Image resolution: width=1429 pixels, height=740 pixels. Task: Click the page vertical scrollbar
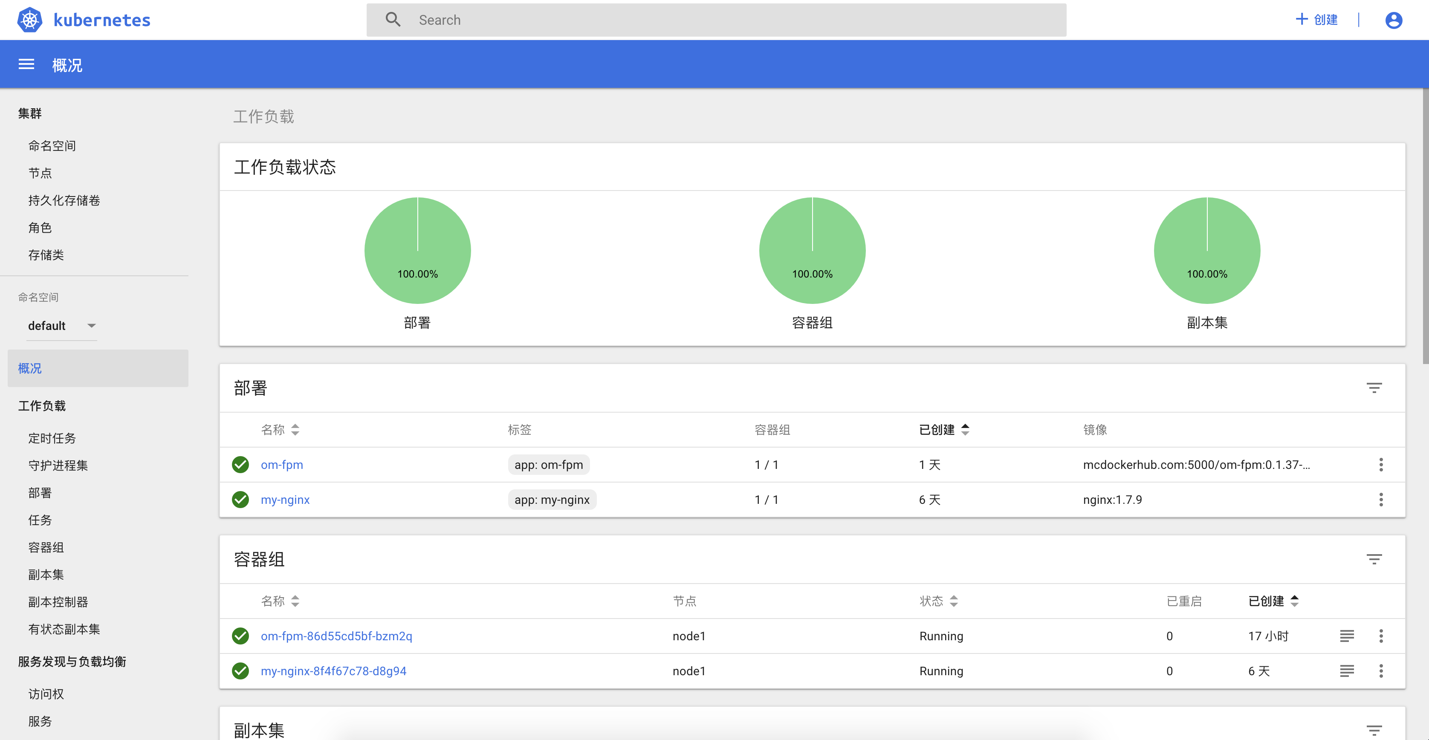click(1426, 226)
